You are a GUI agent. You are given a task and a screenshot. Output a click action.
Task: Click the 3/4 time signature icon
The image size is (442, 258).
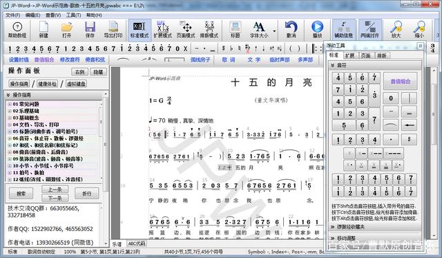433,48
